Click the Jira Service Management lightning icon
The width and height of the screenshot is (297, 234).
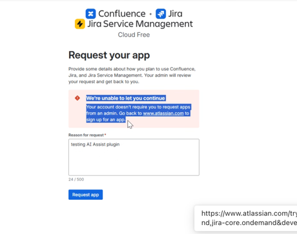pyautogui.click(x=80, y=24)
